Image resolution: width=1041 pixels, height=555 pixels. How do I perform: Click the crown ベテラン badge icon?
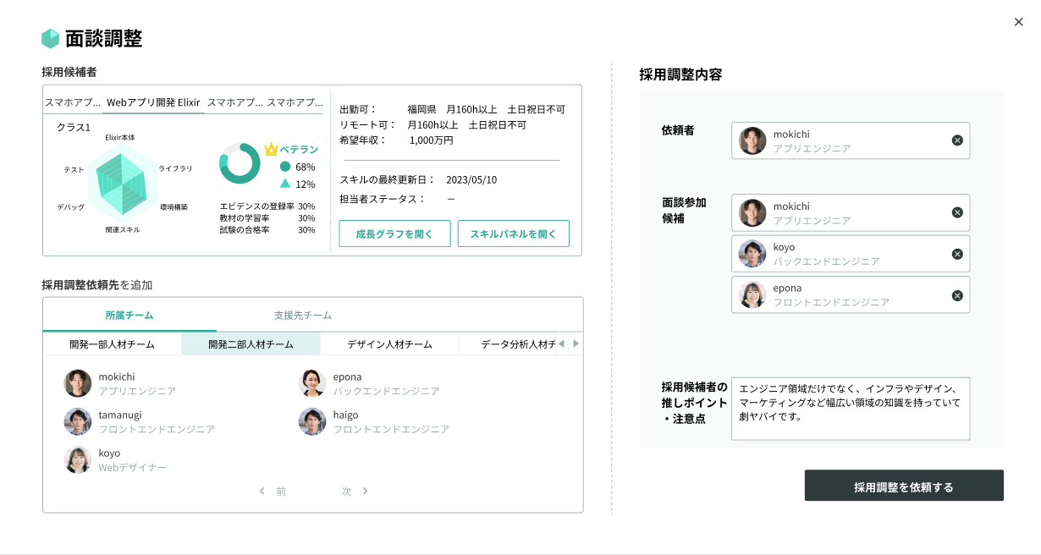[271, 149]
